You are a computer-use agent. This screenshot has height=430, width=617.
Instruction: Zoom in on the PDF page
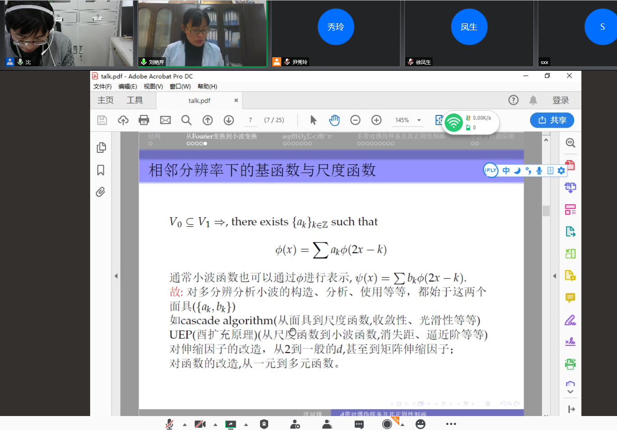[x=376, y=120]
